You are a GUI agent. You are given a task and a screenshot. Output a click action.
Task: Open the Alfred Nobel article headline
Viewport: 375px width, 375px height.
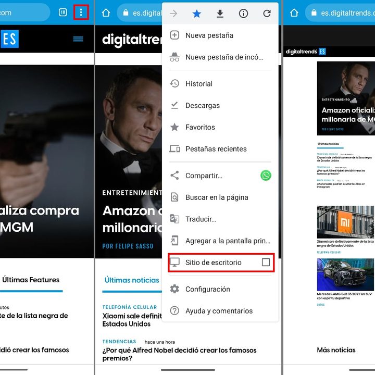pos(179,354)
